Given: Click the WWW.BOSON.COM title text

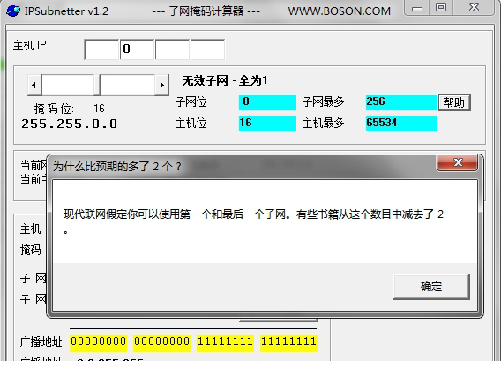Looking at the screenshot, I should coord(339,11).
